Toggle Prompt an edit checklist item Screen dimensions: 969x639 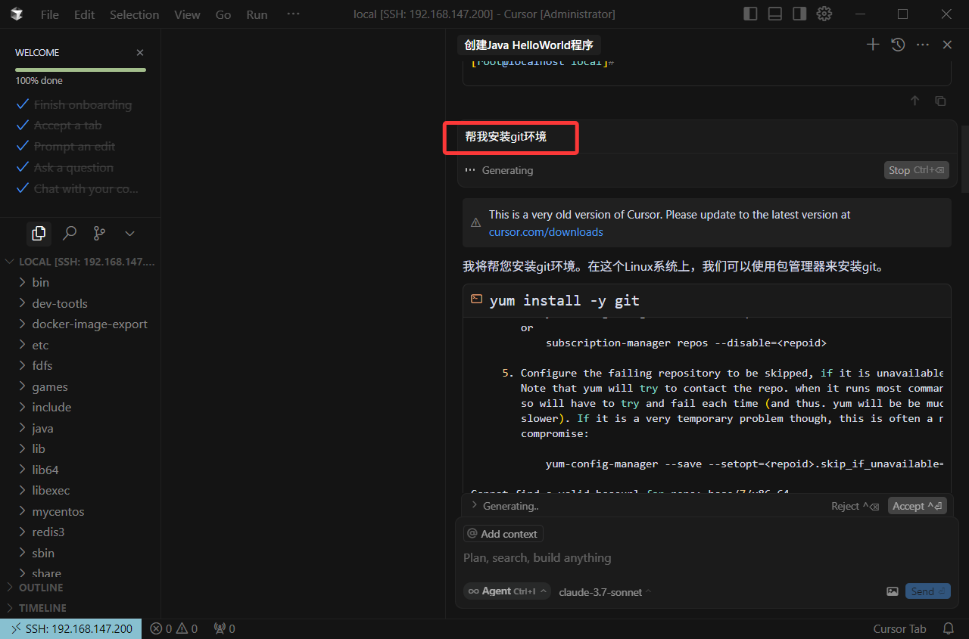click(x=66, y=147)
